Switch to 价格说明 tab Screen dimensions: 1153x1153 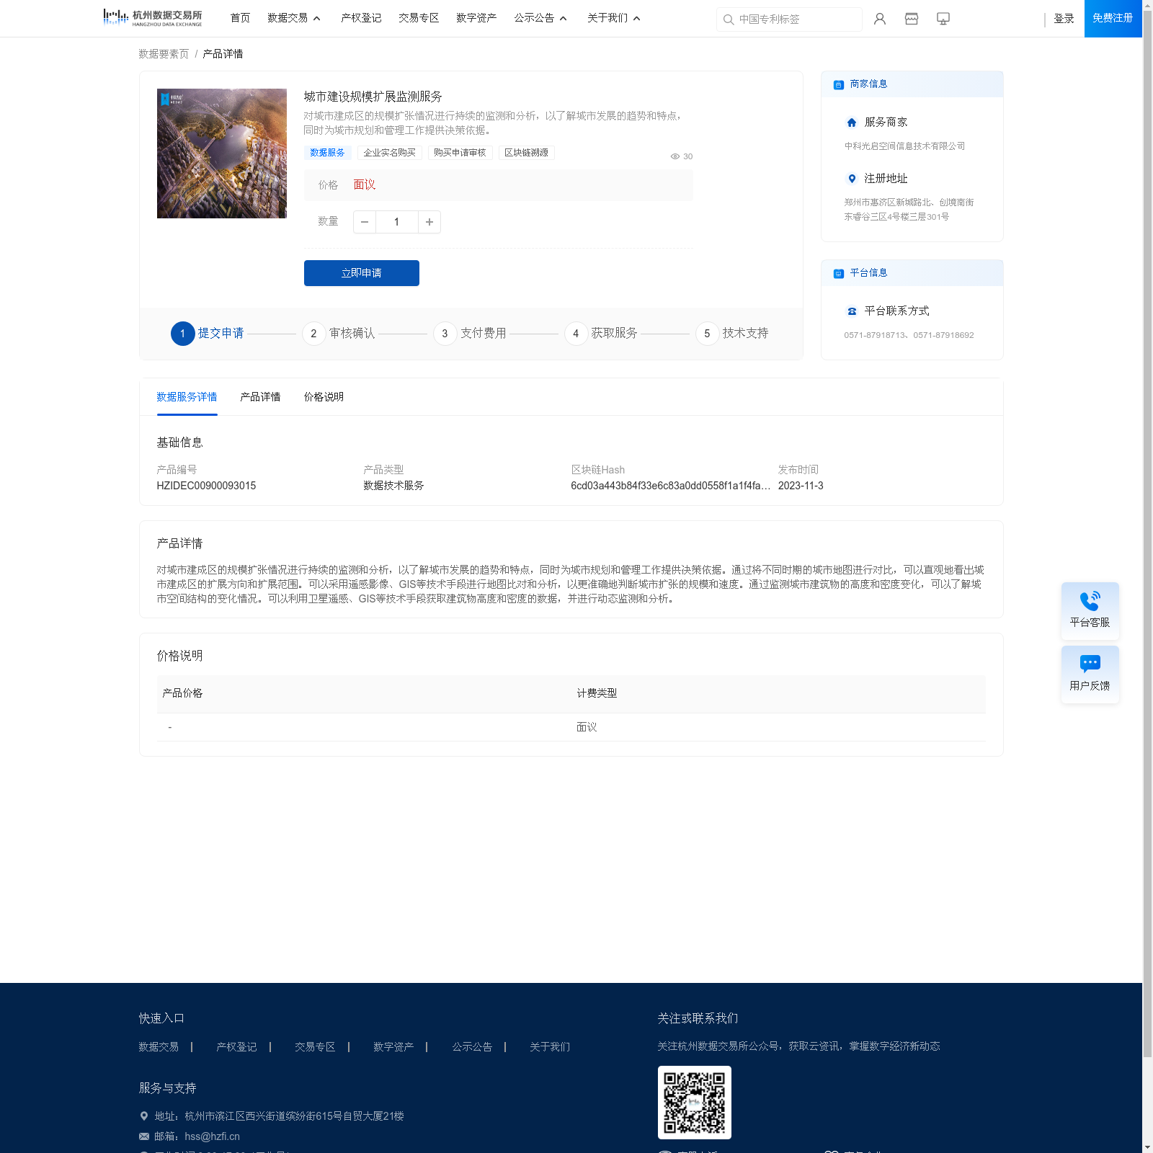tap(324, 397)
